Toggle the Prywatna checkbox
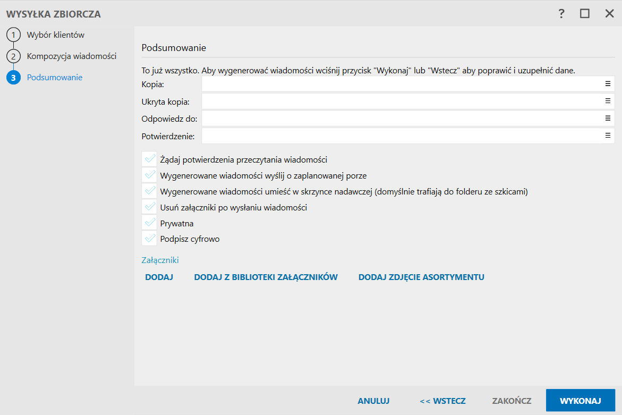This screenshot has height=415, width=622. pyautogui.click(x=149, y=223)
